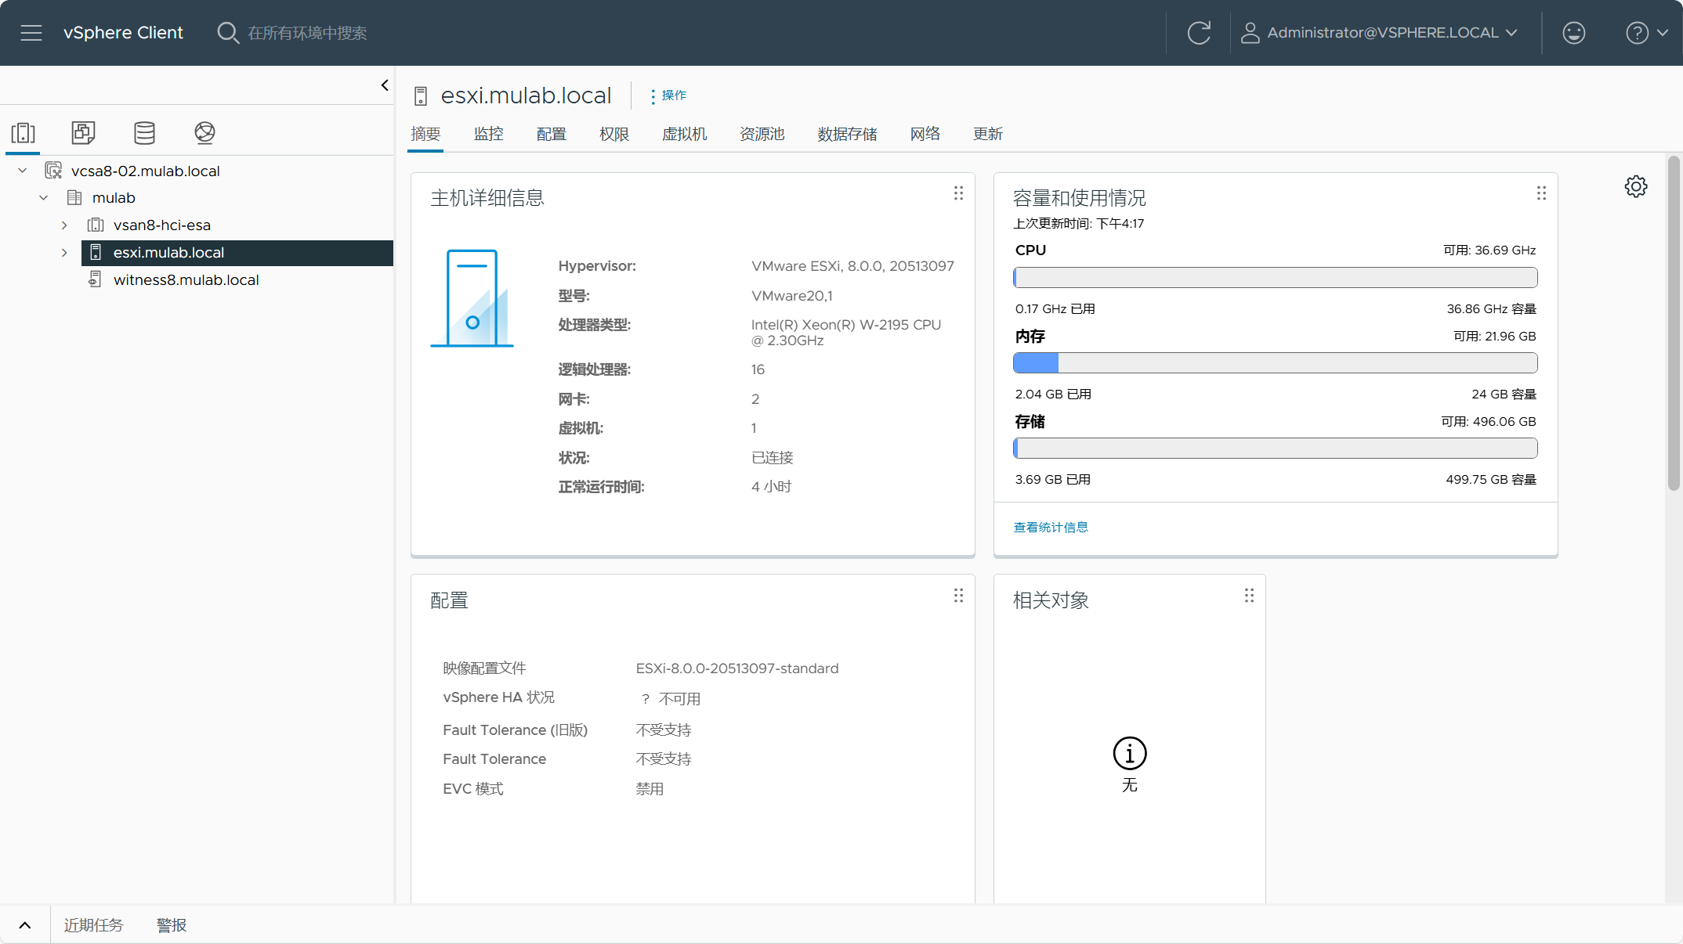Open the Storage inventory view icon
1683x944 pixels.
point(144,132)
